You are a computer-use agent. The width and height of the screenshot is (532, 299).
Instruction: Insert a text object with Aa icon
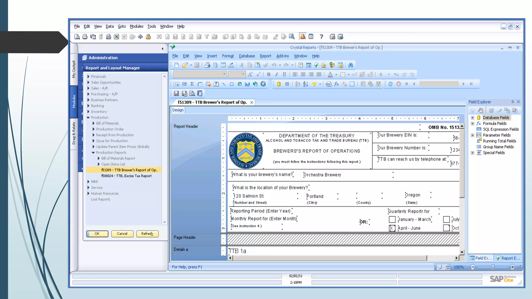[176, 84]
